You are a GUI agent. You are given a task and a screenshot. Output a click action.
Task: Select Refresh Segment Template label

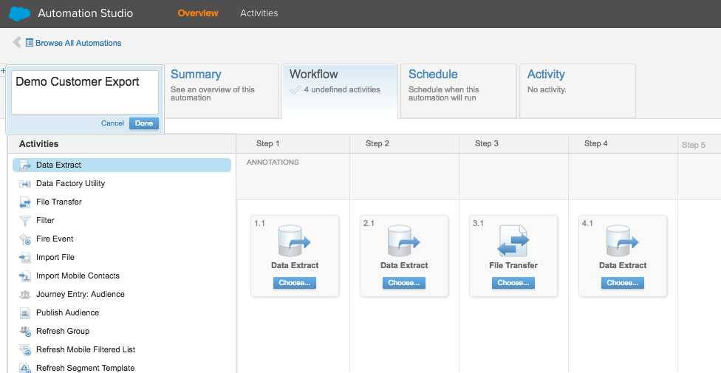[86, 368]
